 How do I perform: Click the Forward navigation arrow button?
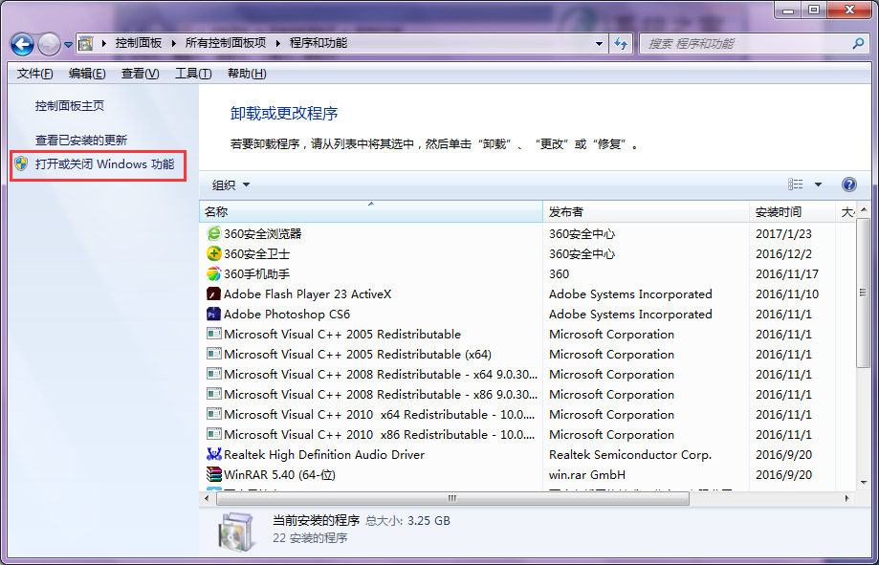point(50,44)
